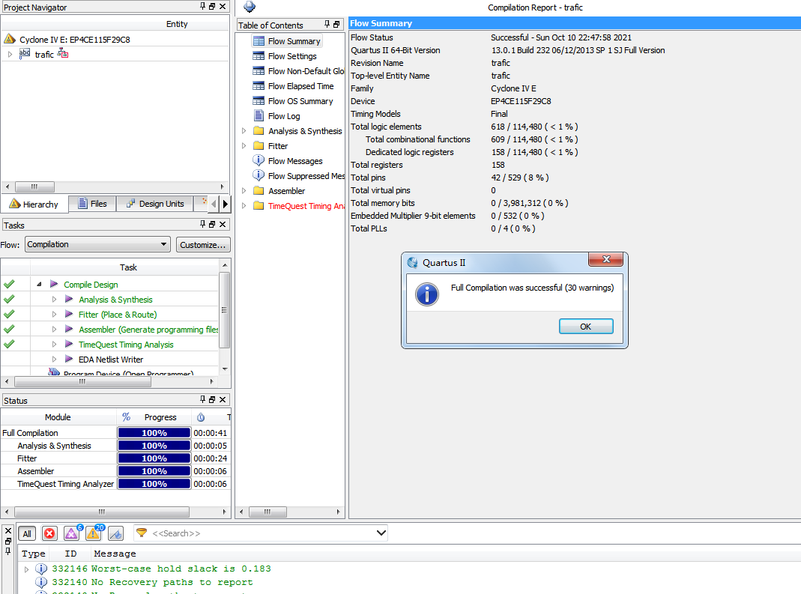
Task: Click the messages search input field
Action: tap(262, 533)
